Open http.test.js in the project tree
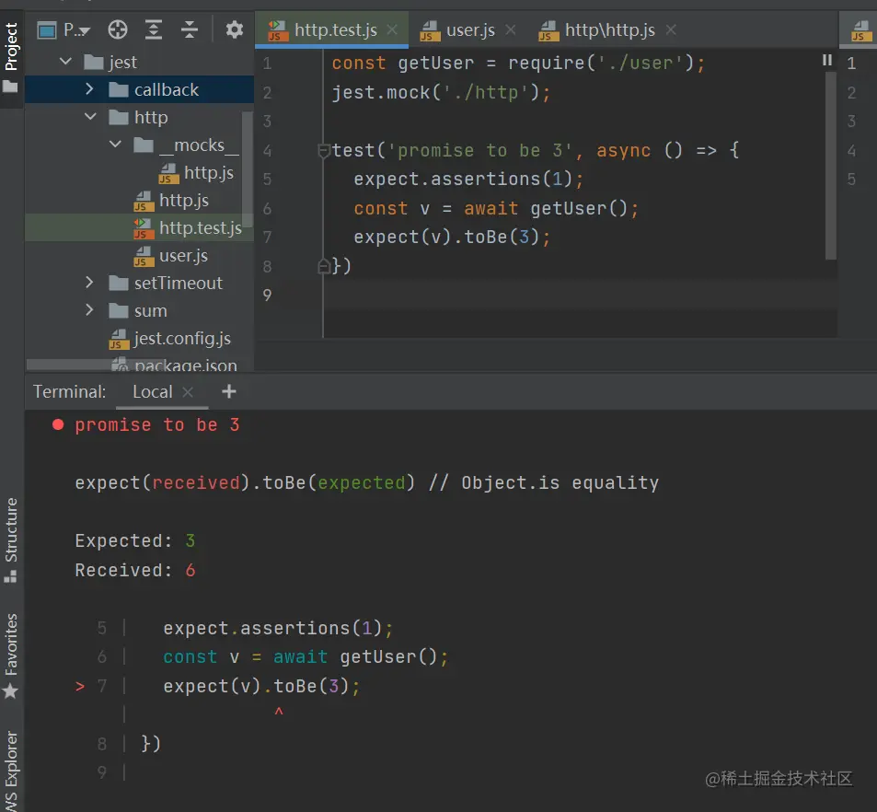The width and height of the screenshot is (877, 812). point(201,227)
